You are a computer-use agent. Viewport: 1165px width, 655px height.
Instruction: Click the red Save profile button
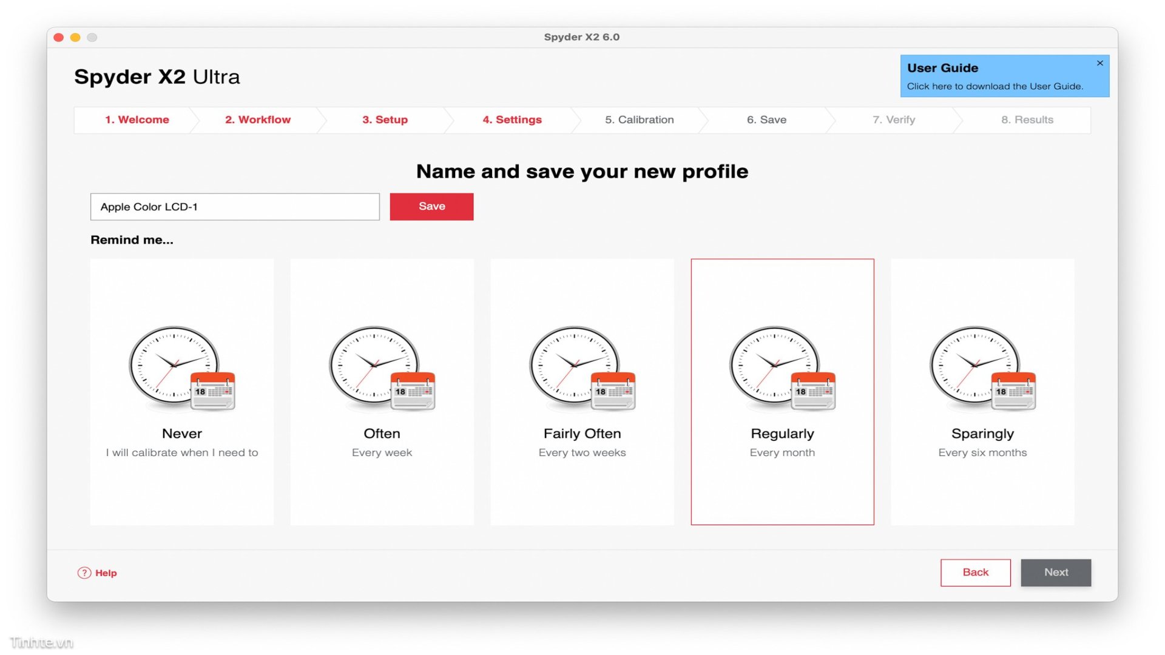(x=431, y=206)
